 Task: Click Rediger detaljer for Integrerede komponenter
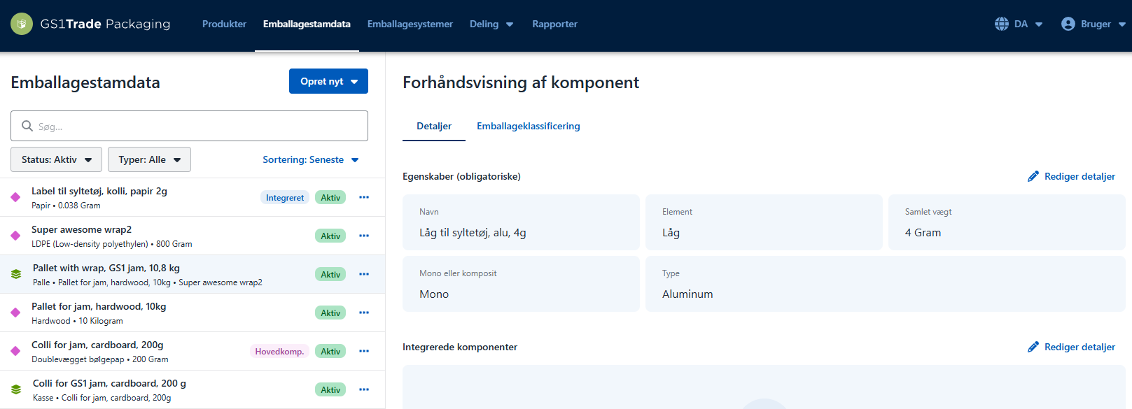(1071, 347)
